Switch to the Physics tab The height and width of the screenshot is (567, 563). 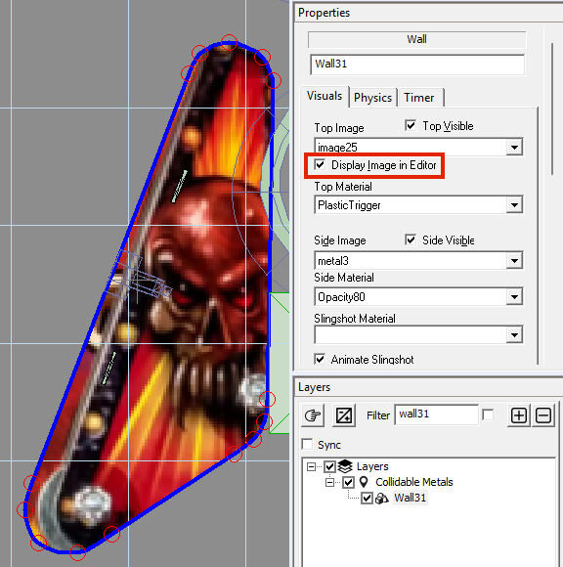point(372,98)
